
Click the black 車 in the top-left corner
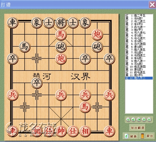click(x=12, y=23)
